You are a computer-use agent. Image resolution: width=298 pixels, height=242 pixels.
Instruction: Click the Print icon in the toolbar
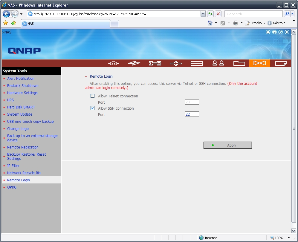point(236,23)
